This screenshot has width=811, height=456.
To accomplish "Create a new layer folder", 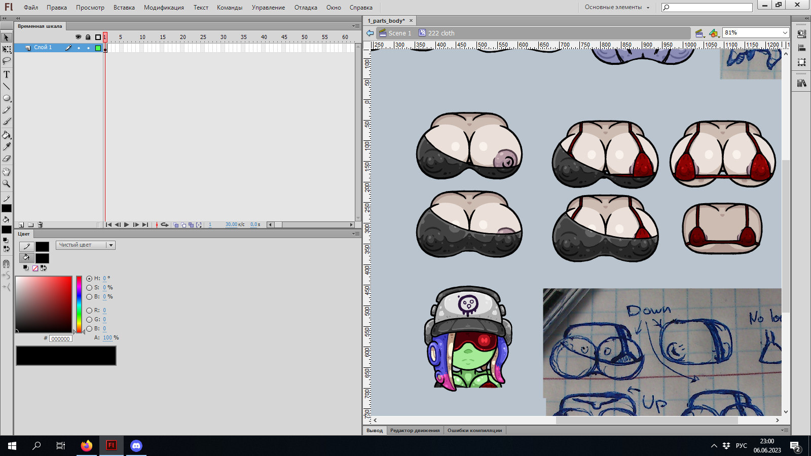I will pyautogui.click(x=31, y=224).
